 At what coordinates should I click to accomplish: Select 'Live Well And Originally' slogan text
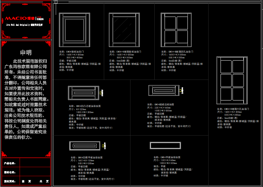(24, 25)
